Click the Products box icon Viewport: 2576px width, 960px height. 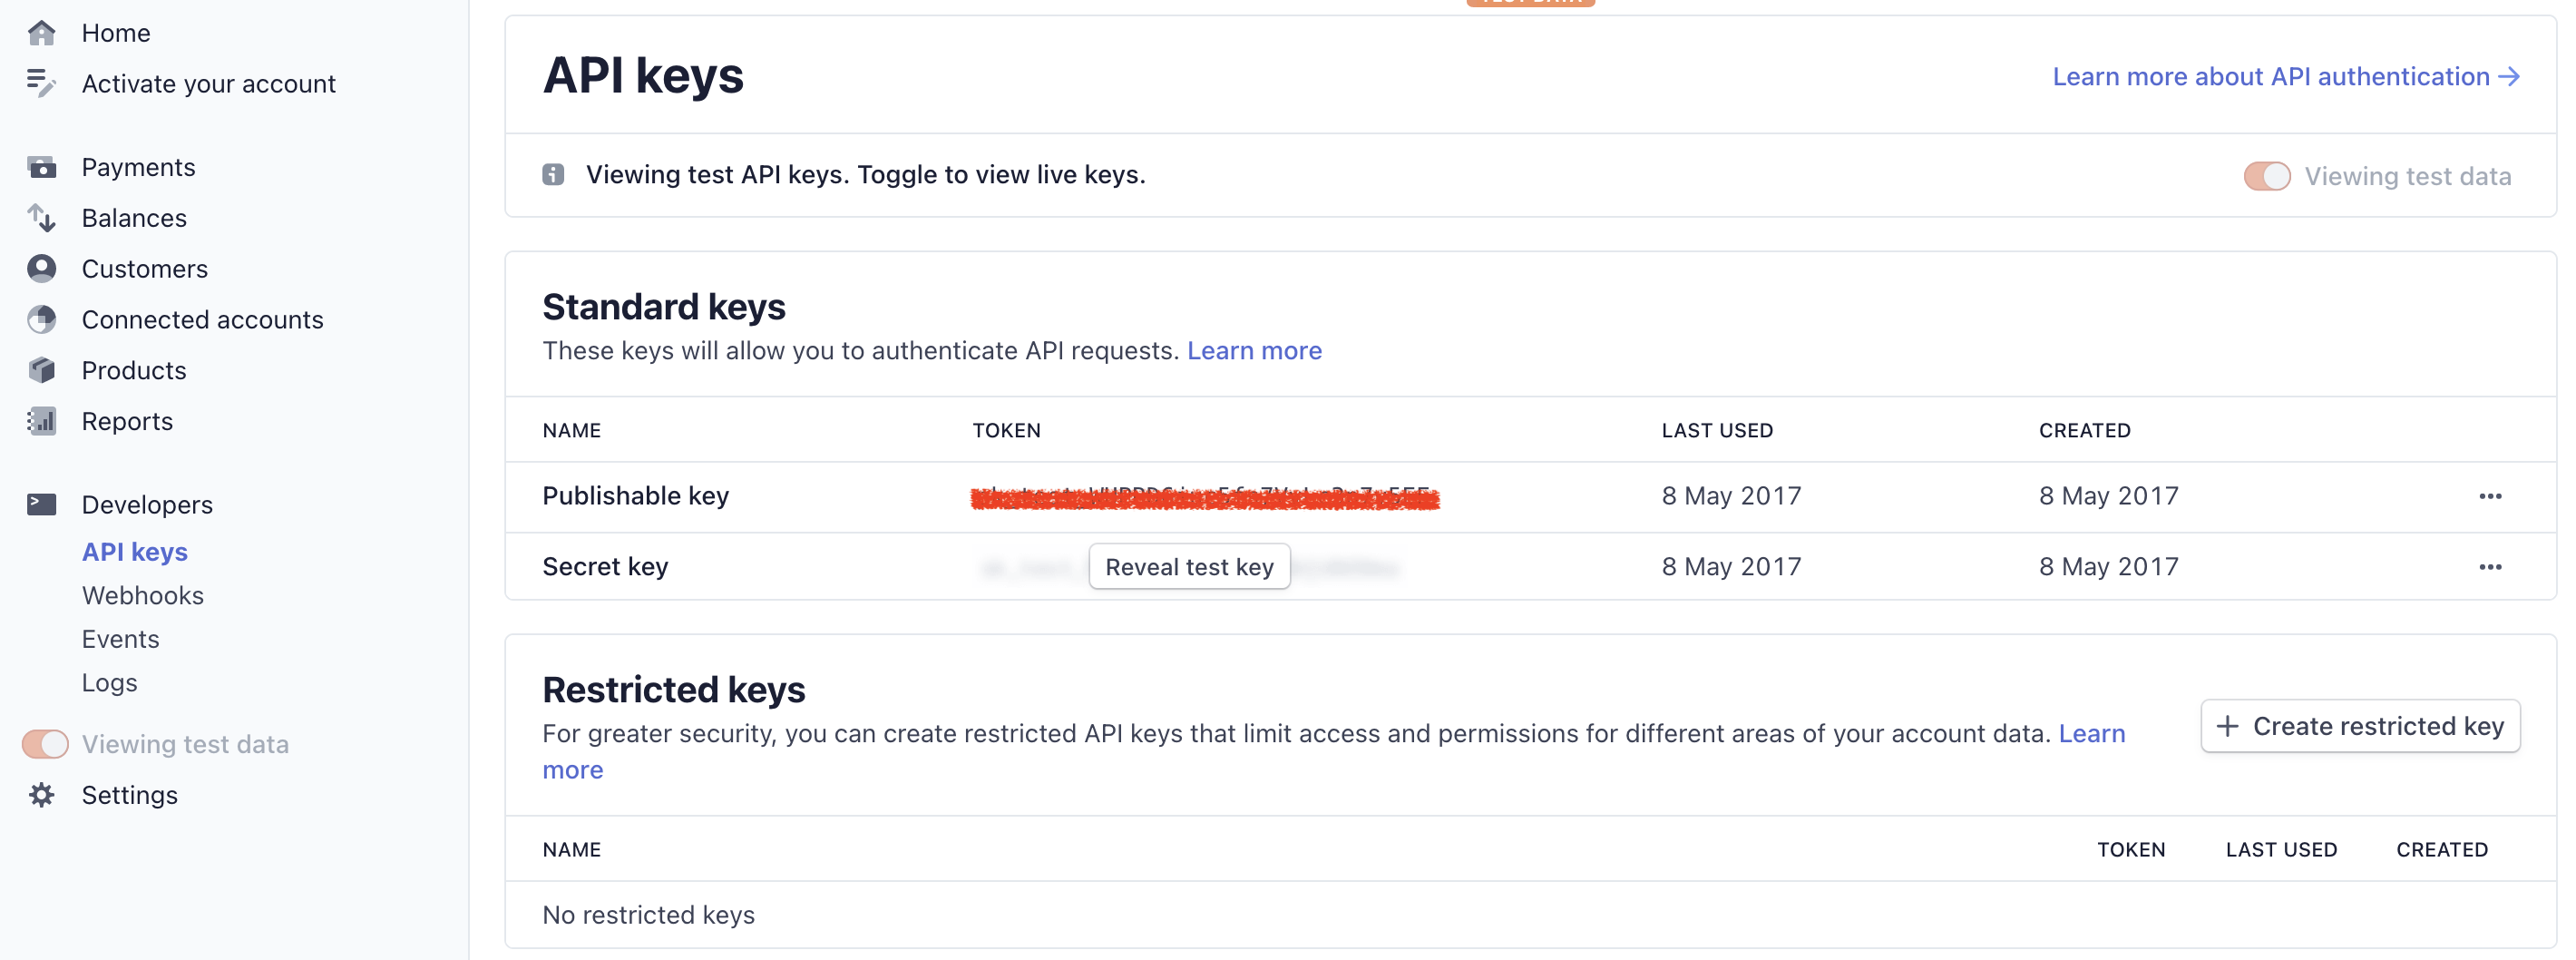click(42, 370)
